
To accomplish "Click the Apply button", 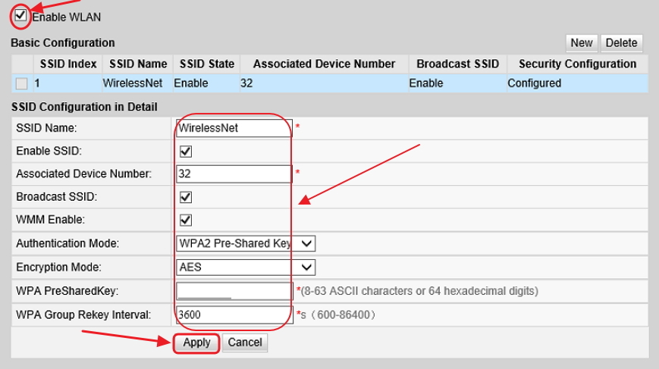I will (196, 342).
